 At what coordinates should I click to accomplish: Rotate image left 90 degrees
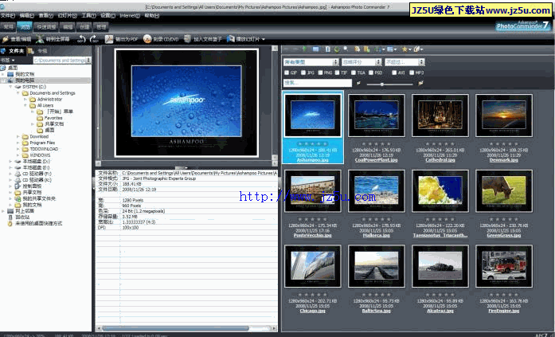click(82, 39)
